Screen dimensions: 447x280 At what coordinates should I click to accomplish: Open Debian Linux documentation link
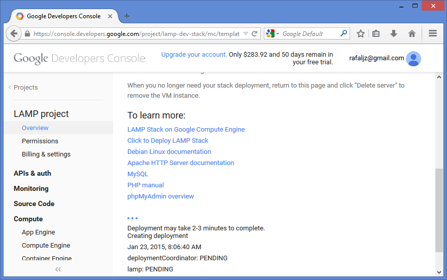pyautogui.click(x=169, y=152)
